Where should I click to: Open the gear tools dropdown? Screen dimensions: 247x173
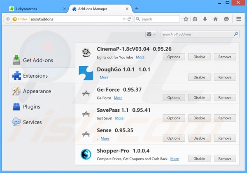tap(151, 35)
